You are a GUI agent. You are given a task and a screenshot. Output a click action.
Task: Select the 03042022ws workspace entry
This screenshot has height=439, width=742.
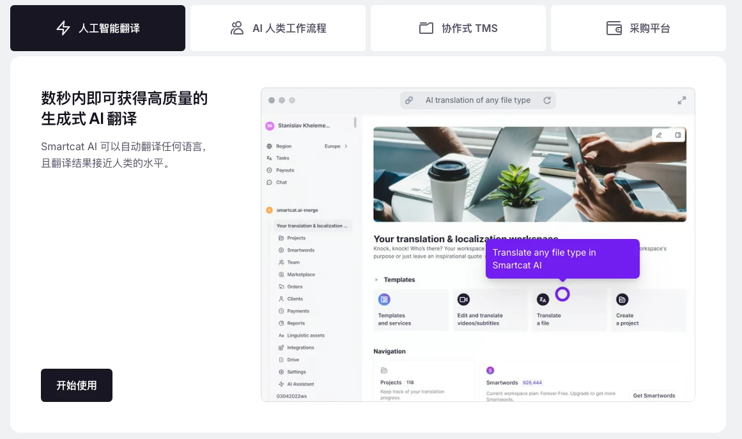(x=291, y=396)
